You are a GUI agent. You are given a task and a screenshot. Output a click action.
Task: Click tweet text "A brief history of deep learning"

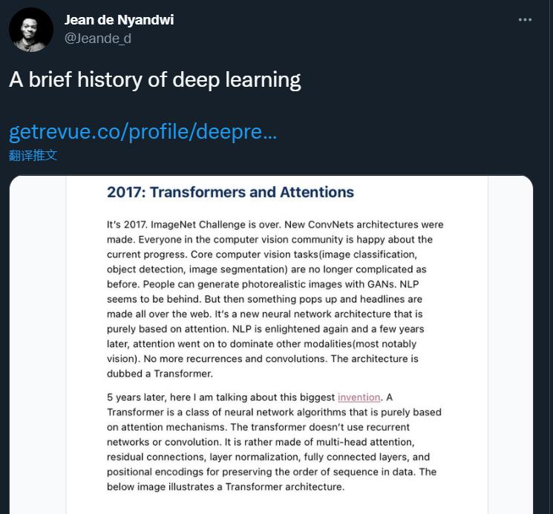point(154,80)
